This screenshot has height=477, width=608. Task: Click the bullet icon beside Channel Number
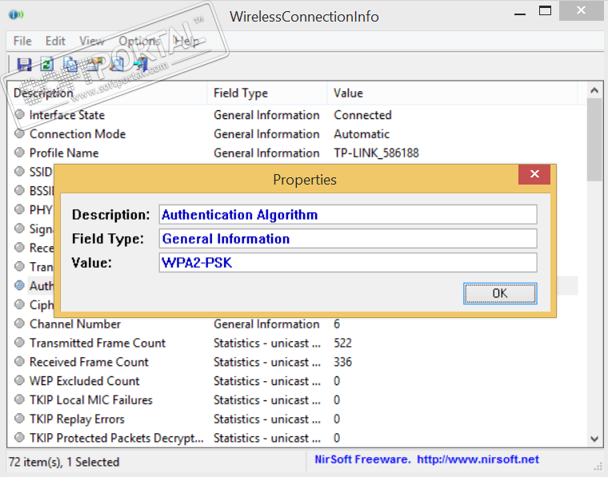[x=19, y=324]
